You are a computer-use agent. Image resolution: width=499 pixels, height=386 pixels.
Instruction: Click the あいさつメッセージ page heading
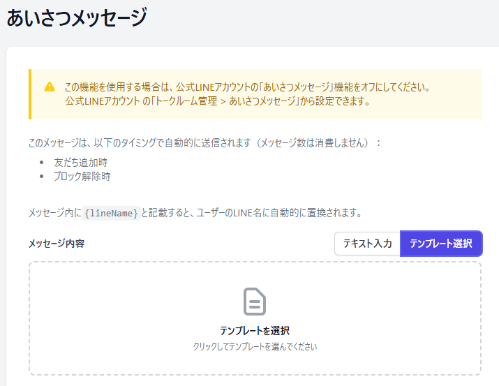pos(77,17)
